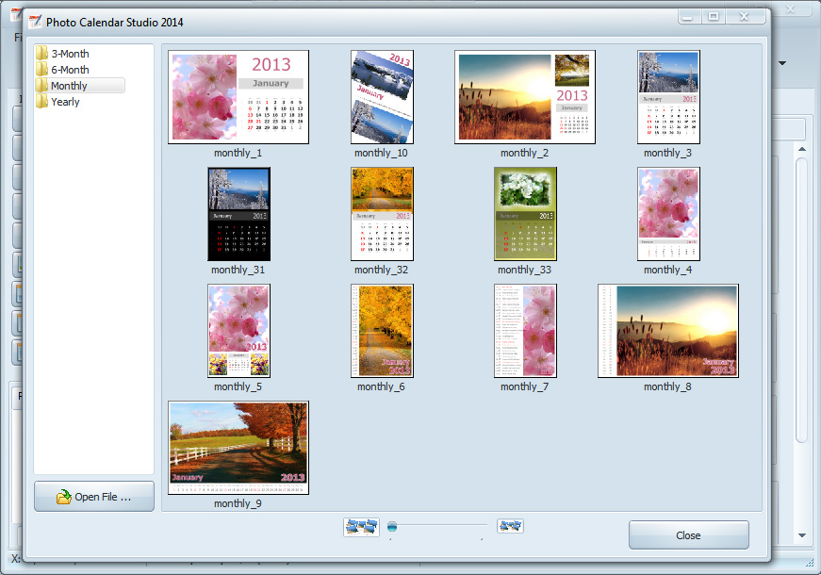This screenshot has height=575, width=821.
Task: Click the 6-Month folder icon
Action: pyautogui.click(x=41, y=70)
